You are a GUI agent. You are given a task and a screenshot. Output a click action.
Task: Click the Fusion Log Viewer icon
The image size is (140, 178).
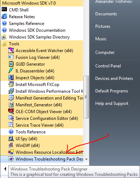11,57
